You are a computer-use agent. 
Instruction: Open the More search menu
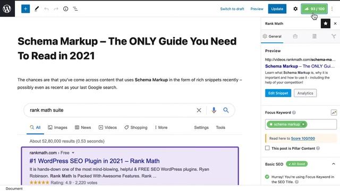[x=161, y=127]
